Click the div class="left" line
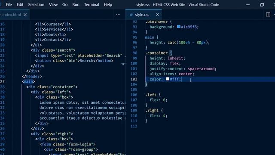Viewport: 275px width, 155px height. tap(51, 92)
